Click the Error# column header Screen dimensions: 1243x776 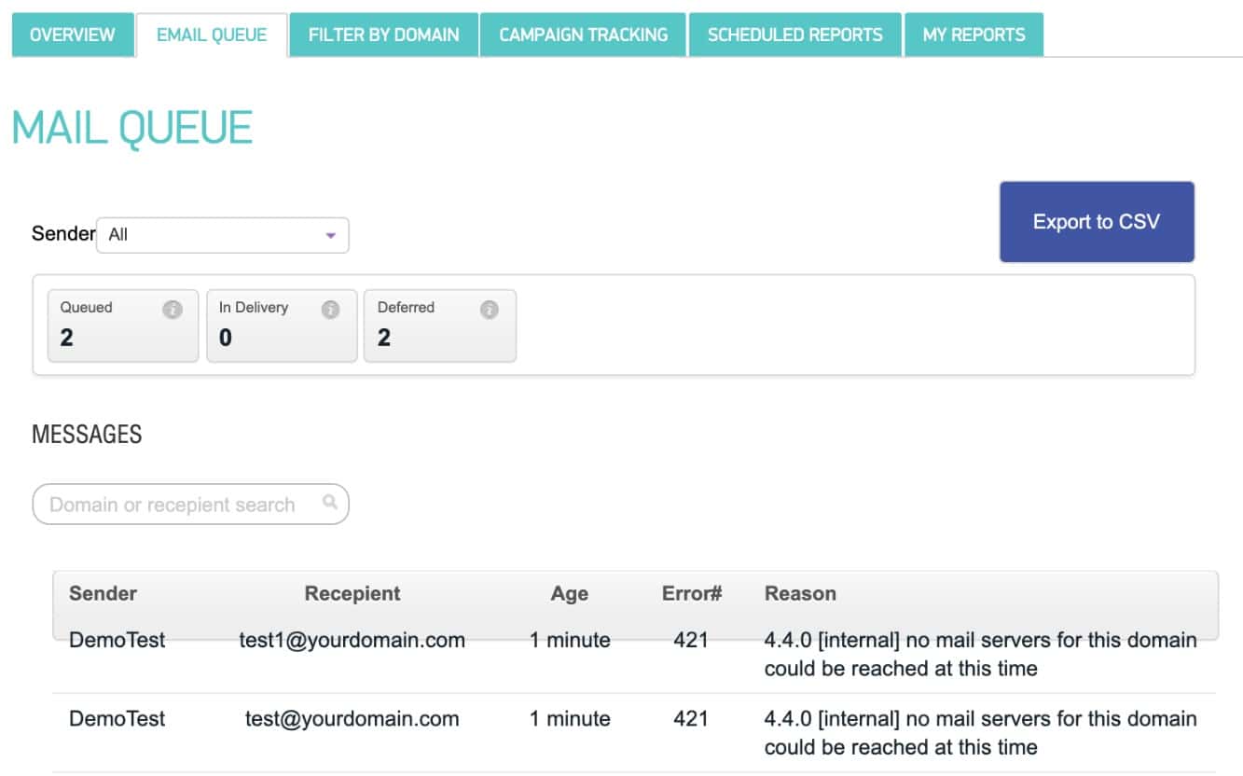click(x=691, y=593)
